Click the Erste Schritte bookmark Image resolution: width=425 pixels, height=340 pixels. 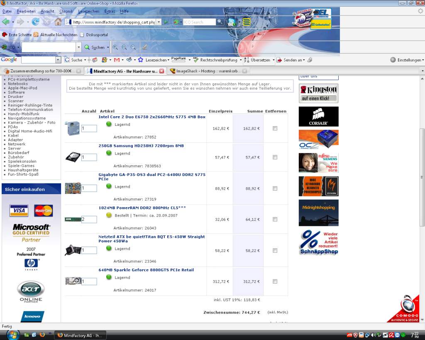(x=17, y=35)
